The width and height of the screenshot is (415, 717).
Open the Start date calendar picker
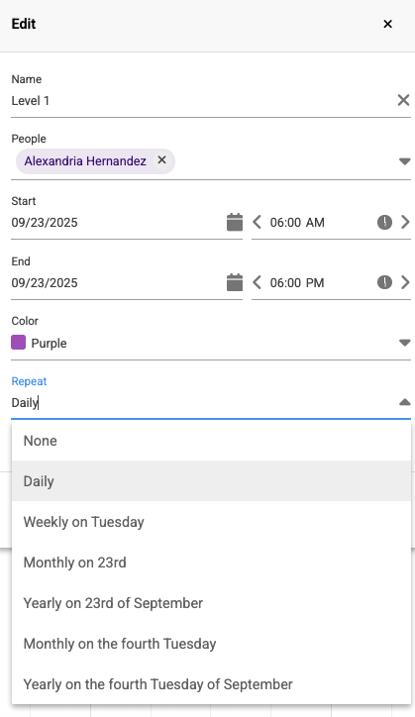[x=235, y=222]
